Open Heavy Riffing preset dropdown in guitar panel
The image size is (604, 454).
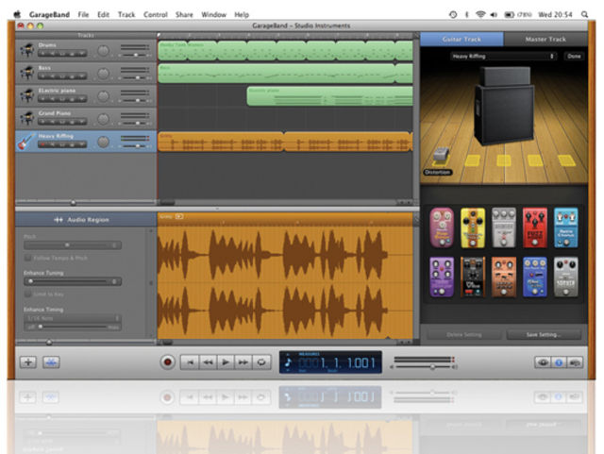(x=504, y=57)
